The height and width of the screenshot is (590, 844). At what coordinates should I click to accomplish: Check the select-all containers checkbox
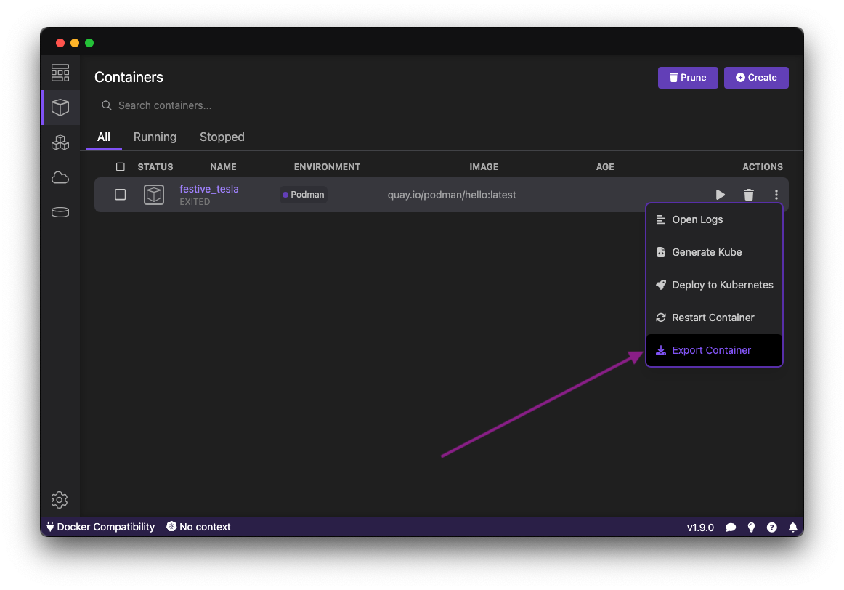120,166
